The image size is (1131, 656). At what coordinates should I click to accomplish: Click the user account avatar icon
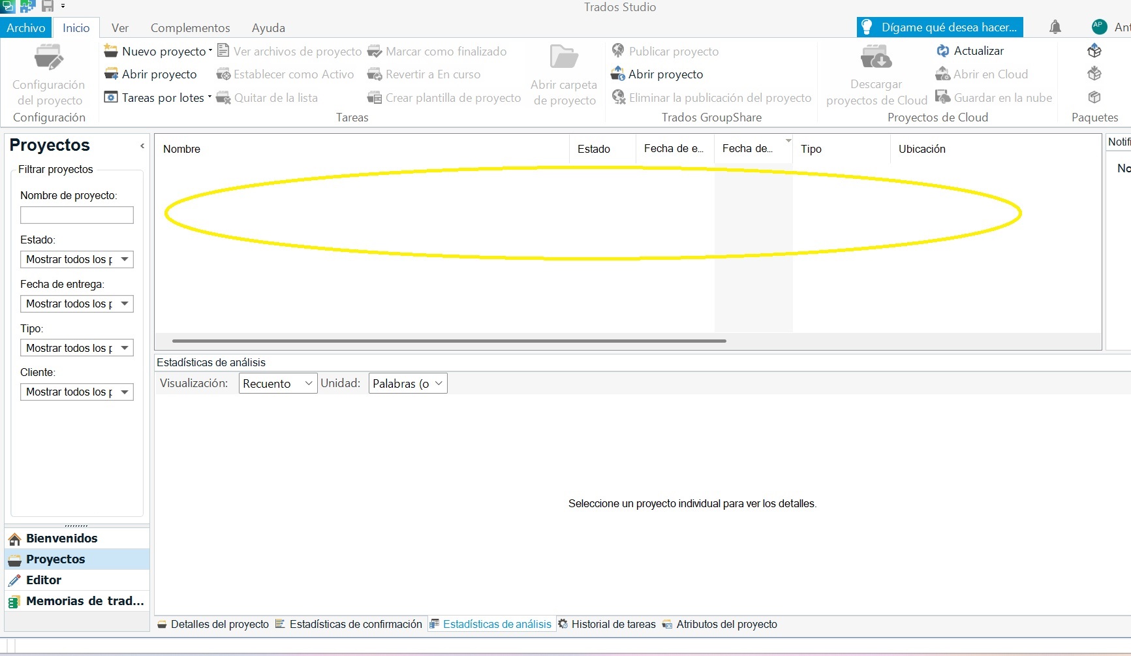pyautogui.click(x=1099, y=27)
